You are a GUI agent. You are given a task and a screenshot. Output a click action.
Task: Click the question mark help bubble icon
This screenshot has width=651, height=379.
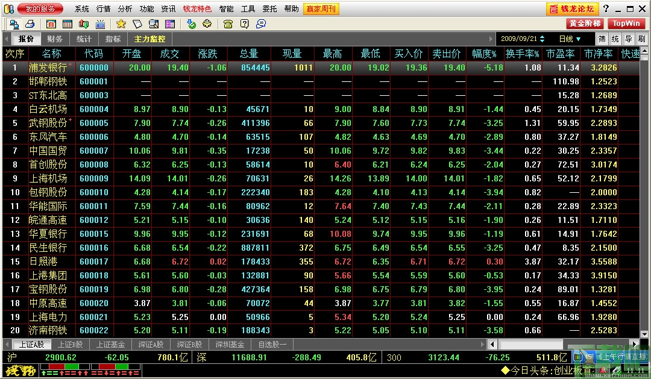pos(245,24)
